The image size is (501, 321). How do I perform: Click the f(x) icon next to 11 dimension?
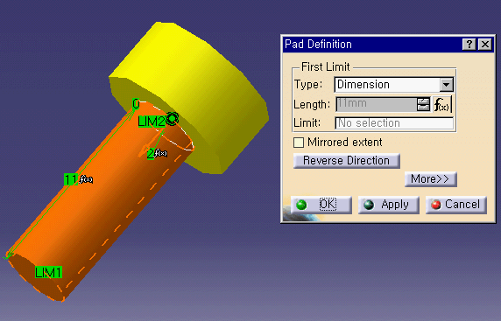tap(86, 179)
